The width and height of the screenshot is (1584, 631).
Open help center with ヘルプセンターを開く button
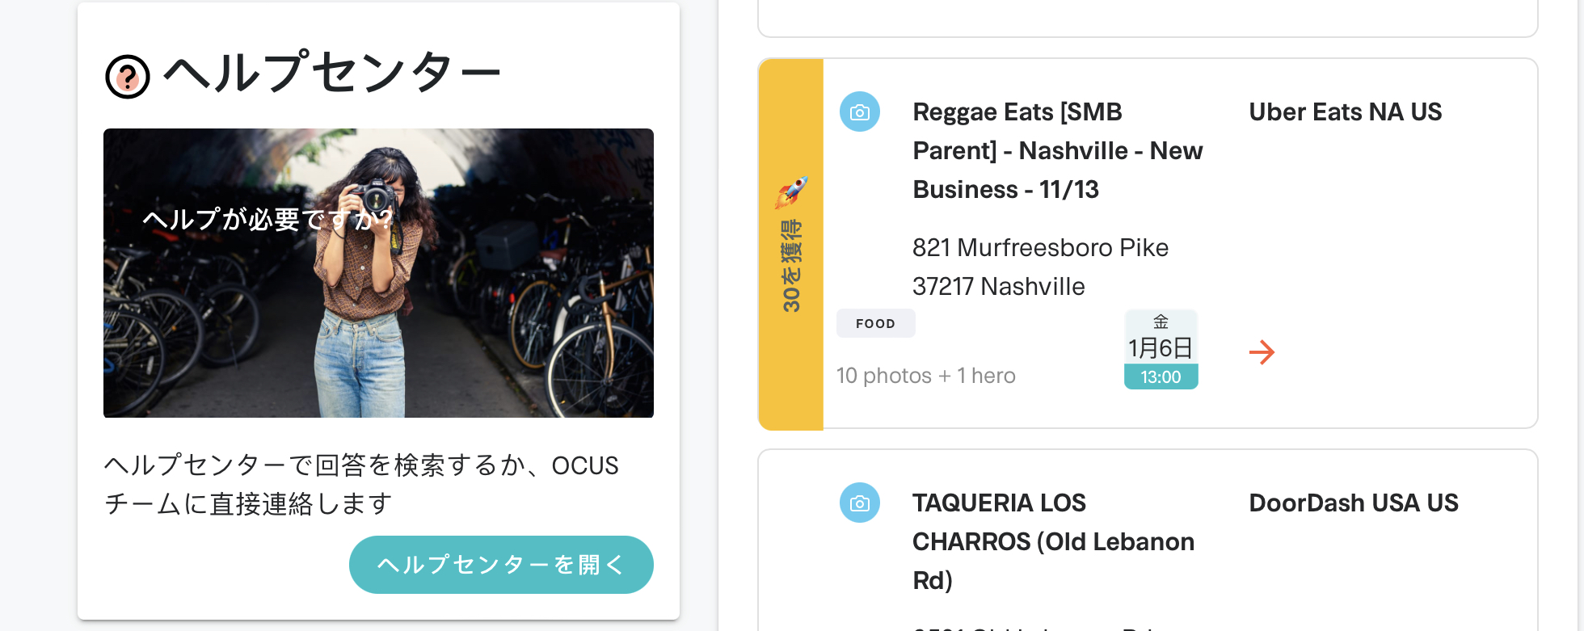[x=501, y=565]
